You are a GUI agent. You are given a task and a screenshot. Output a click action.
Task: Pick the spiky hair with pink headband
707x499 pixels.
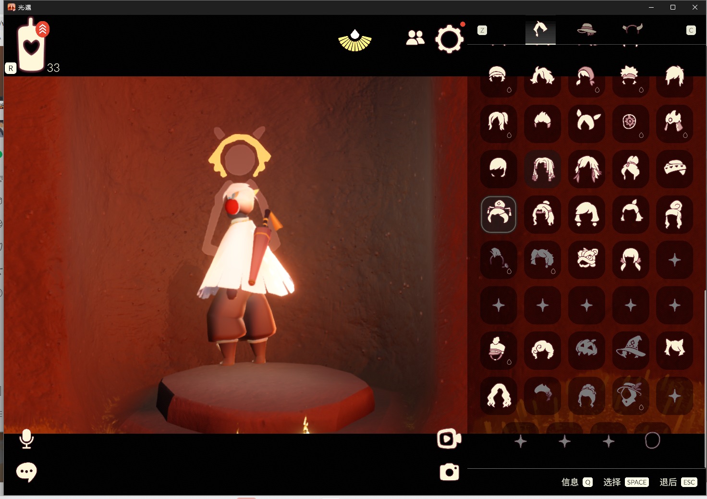(x=631, y=78)
